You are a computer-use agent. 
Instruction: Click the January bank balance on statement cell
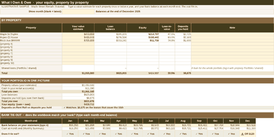click(70, 125)
